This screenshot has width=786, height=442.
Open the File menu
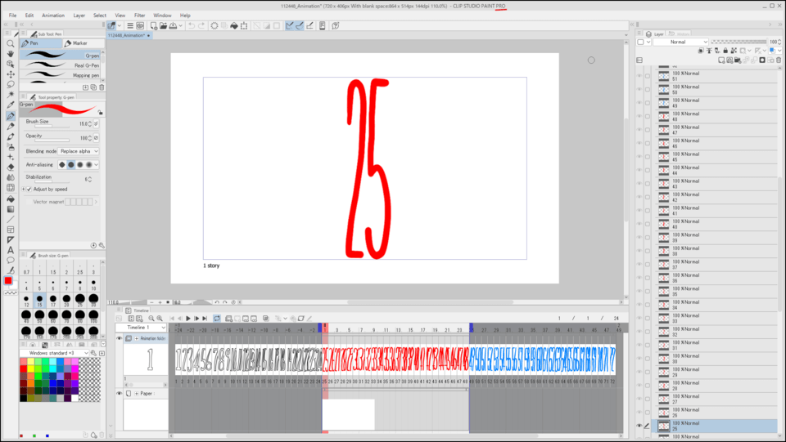point(12,16)
